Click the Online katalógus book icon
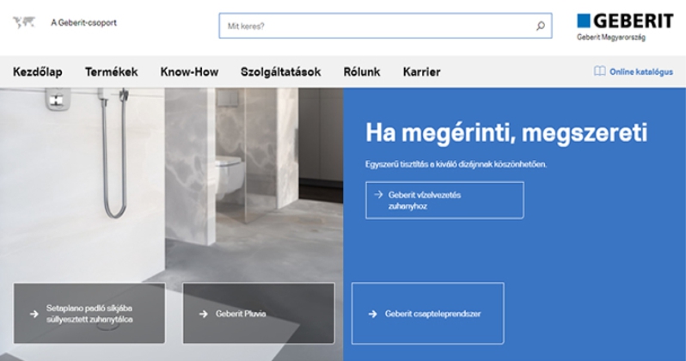Image resolution: width=686 pixels, height=361 pixels. tap(600, 71)
